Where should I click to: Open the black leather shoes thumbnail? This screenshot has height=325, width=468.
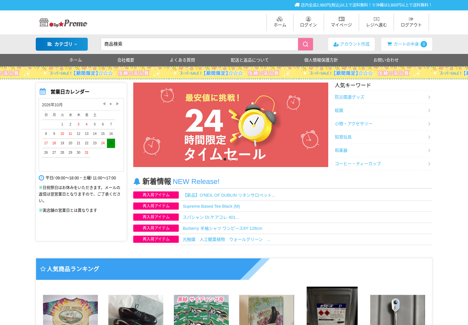(x=136, y=310)
